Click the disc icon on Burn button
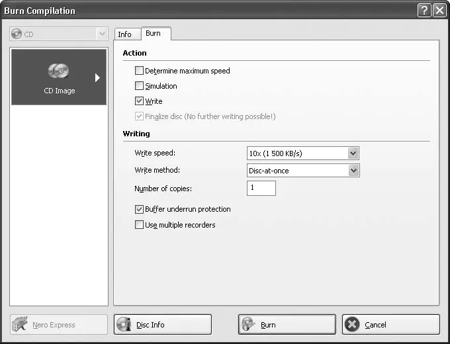450x344 pixels. [x=248, y=324]
